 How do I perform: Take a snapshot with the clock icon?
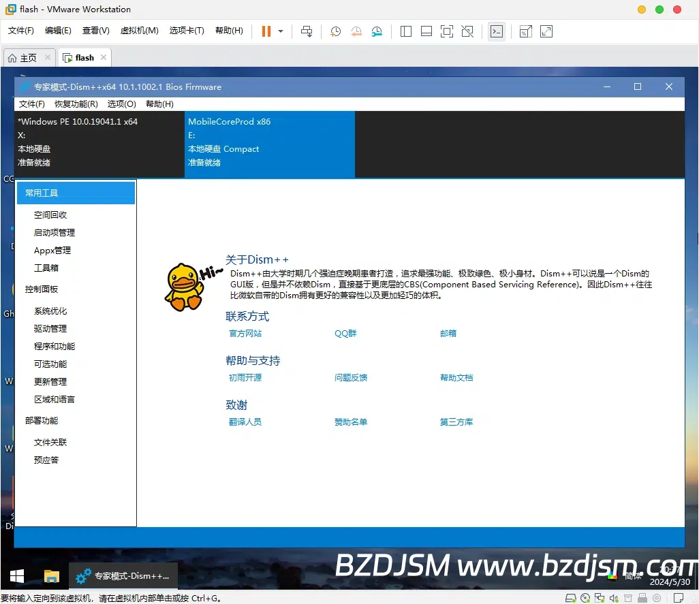click(335, 31)
